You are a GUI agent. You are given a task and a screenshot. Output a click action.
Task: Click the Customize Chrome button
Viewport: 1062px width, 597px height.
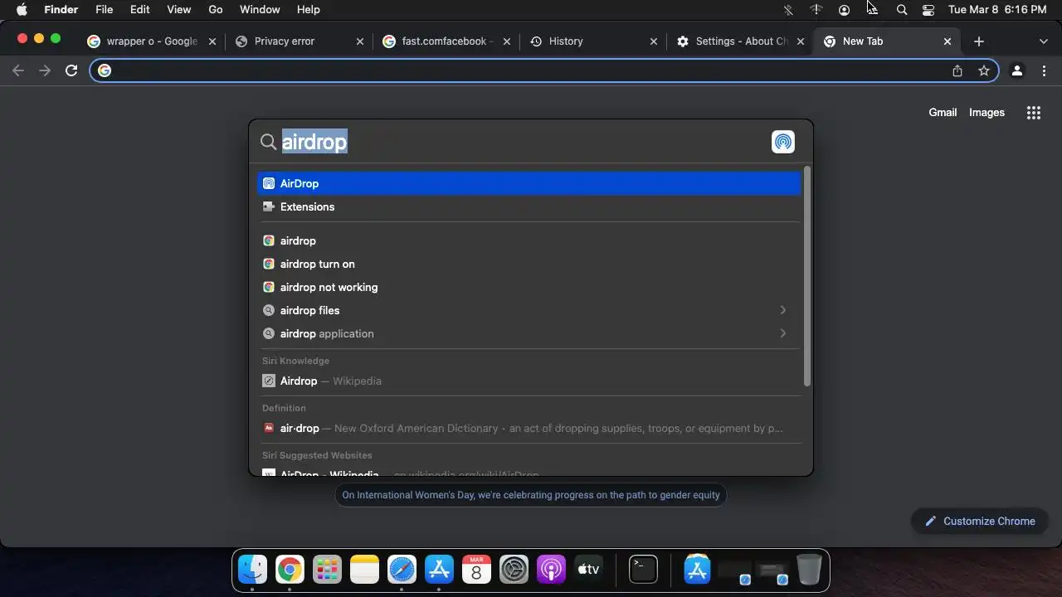(x=980, y=521)
